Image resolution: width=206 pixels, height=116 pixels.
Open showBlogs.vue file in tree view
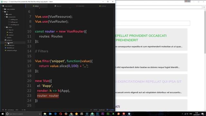pyautogui.click(x=14, y=24)
